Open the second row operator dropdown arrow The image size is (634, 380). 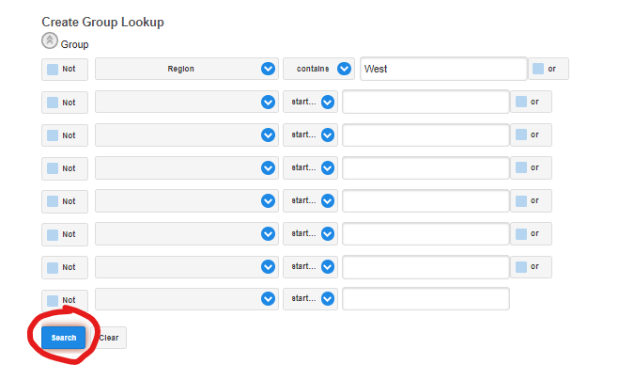(328, 102)
